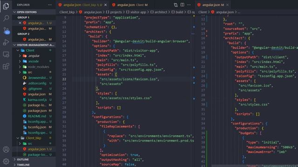This screenshot has height=167, width=298.
Task: Close the angular.json tab in right editor group
Action: (x=228, y=5)
